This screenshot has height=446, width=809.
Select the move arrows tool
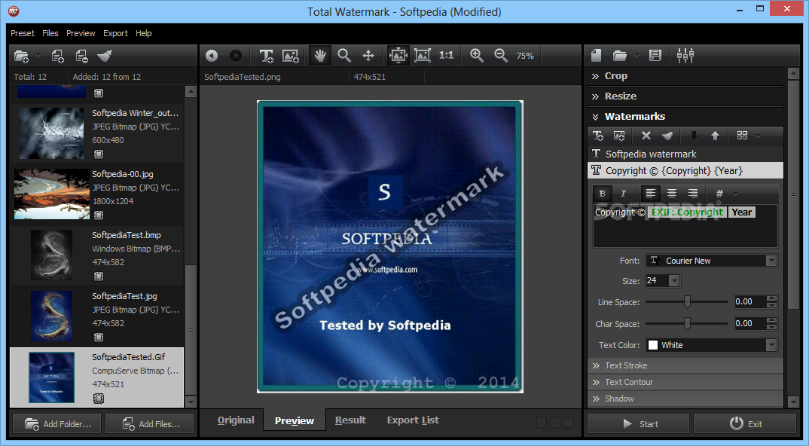368,56
